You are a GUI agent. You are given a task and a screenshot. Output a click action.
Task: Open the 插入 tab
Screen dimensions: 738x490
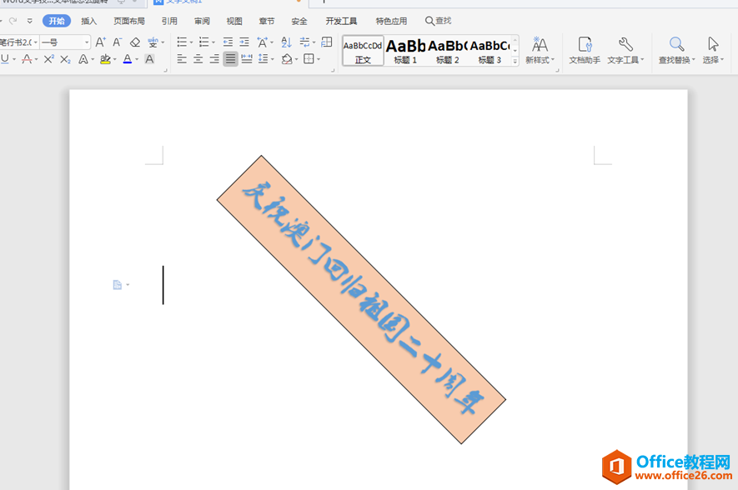(88, 21)
